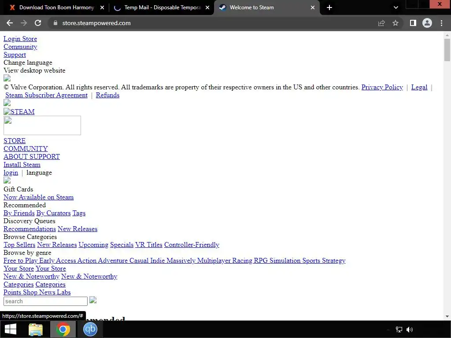Open the volume tray icon
This screenshot has height=338, width=451.
tap(410, 329)
